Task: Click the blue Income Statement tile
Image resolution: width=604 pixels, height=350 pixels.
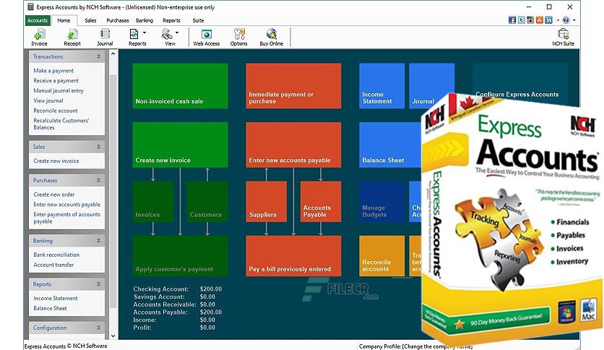Action: (x=381, y=86)
